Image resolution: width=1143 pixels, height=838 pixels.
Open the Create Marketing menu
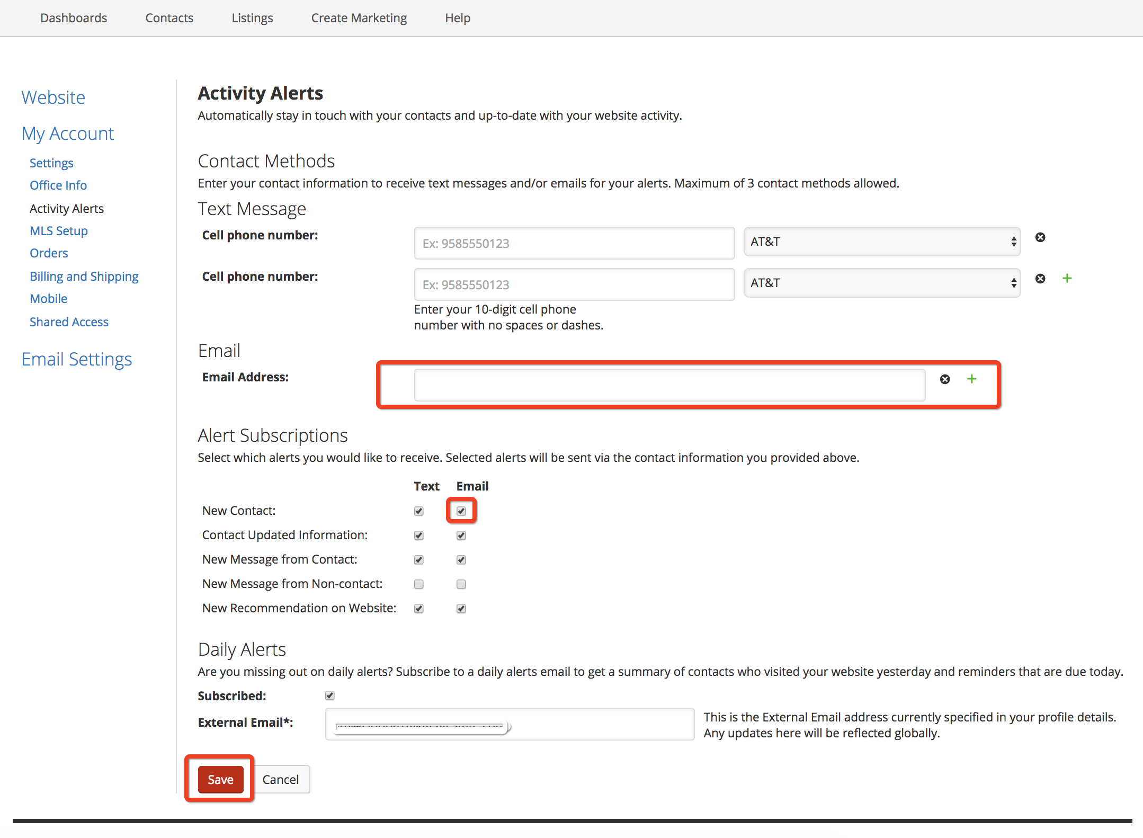tap(359, 18)
